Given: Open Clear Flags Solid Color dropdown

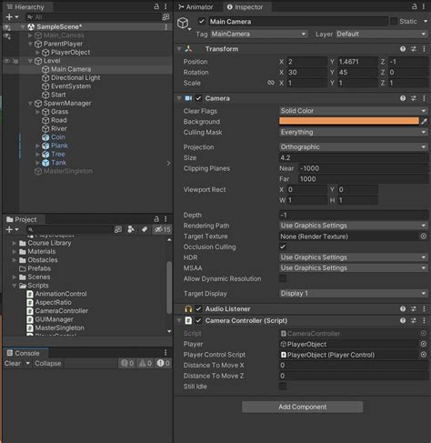Looking at the screenshot, I should pos(353,111).
